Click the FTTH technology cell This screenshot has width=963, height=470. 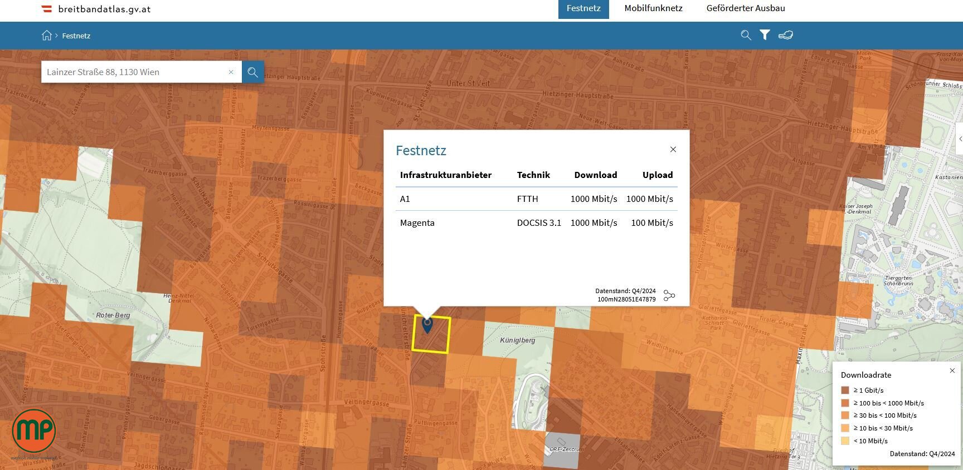(x=527, y=199)
